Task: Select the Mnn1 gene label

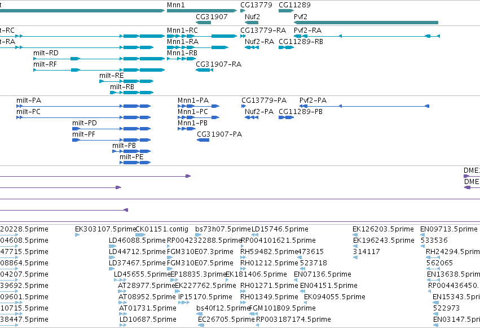Action: coord(176,5)
